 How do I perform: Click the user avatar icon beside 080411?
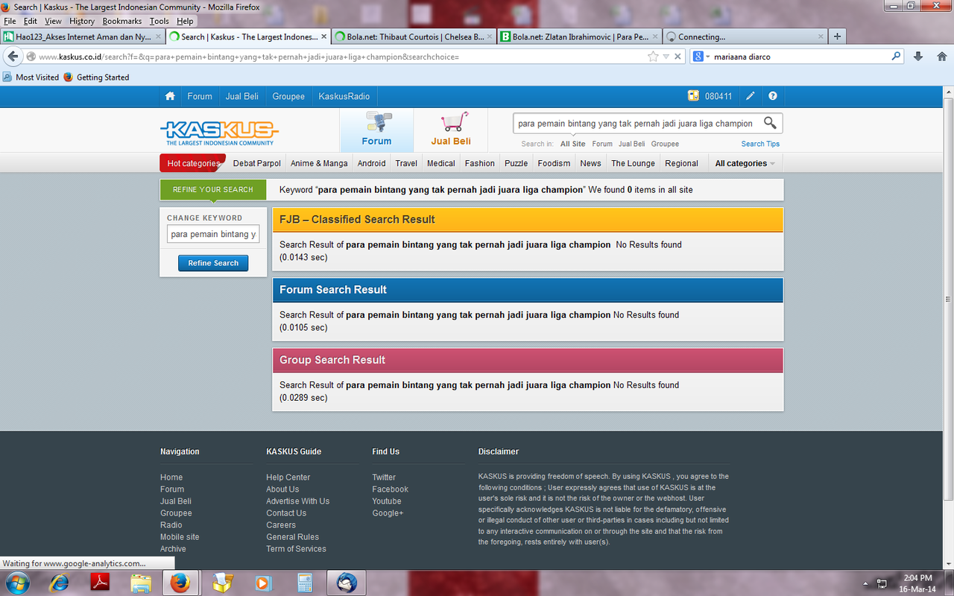point(693,96)
